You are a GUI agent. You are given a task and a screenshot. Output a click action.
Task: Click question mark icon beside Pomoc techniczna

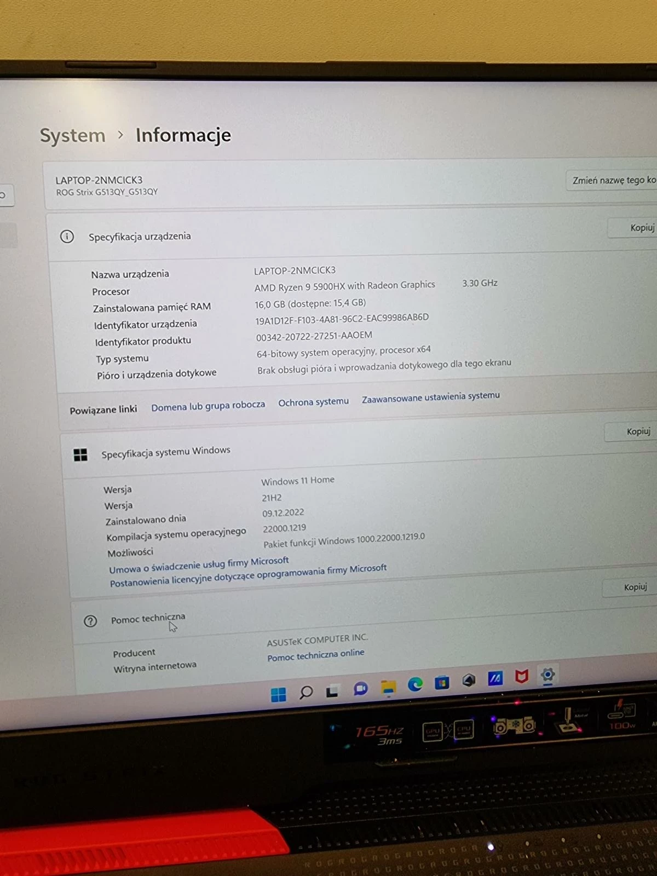click(90, 621)
